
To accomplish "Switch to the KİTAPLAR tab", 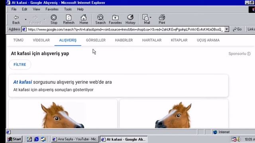I will coord(179,40).
